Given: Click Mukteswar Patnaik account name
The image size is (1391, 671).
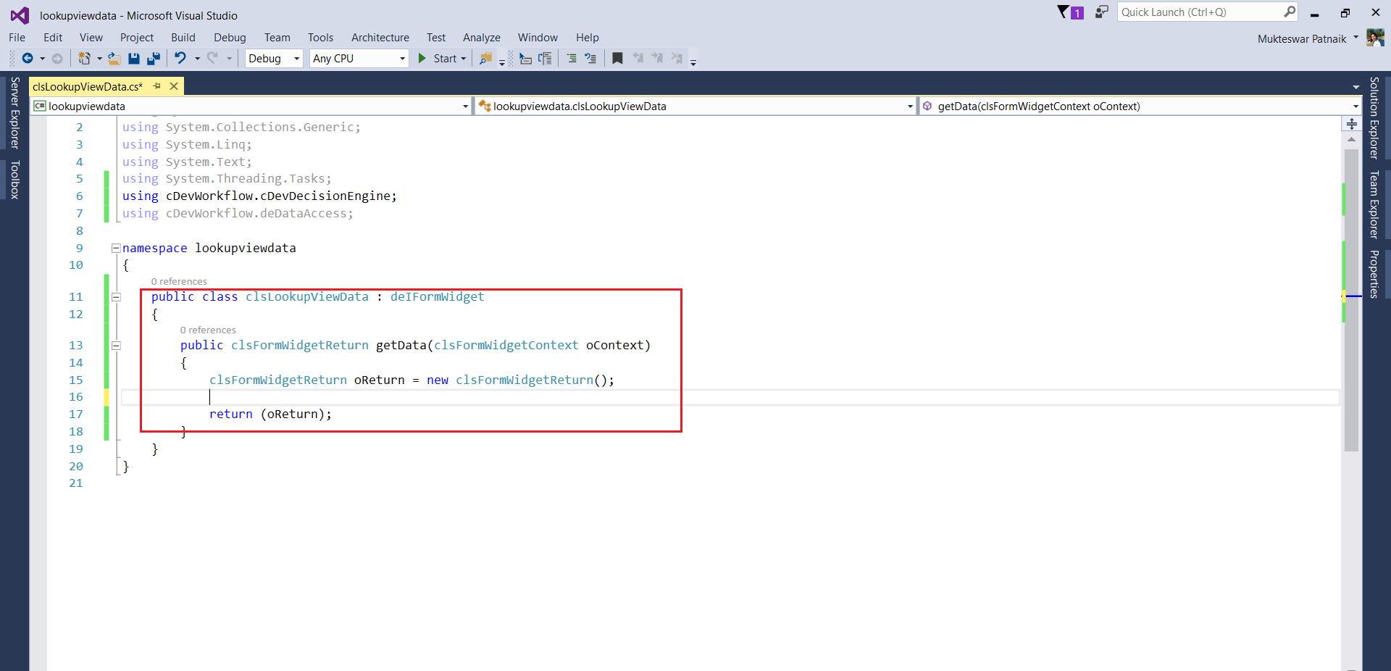Looking at the screenshot, I should pos(1302,38).
